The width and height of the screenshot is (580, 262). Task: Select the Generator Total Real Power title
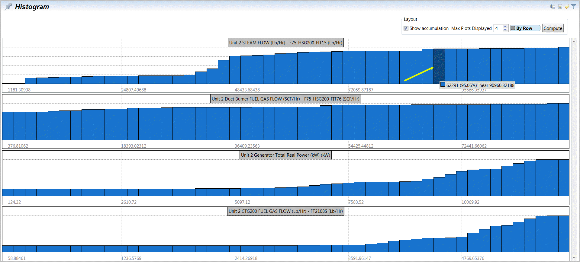pos(285,155)
